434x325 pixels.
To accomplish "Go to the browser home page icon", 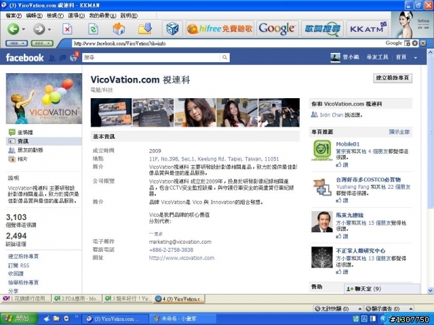I will point(119,28).
